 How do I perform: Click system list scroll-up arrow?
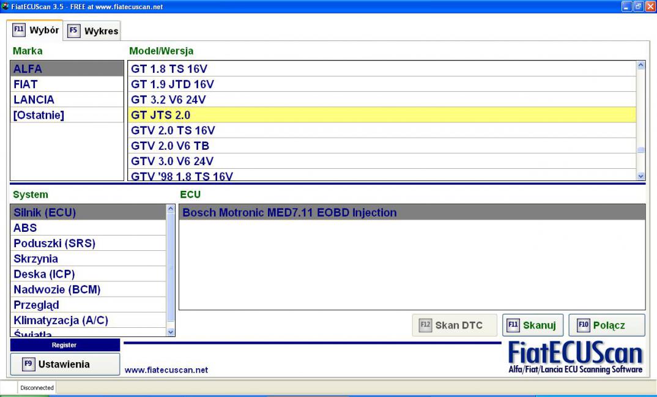coord(171,209)
